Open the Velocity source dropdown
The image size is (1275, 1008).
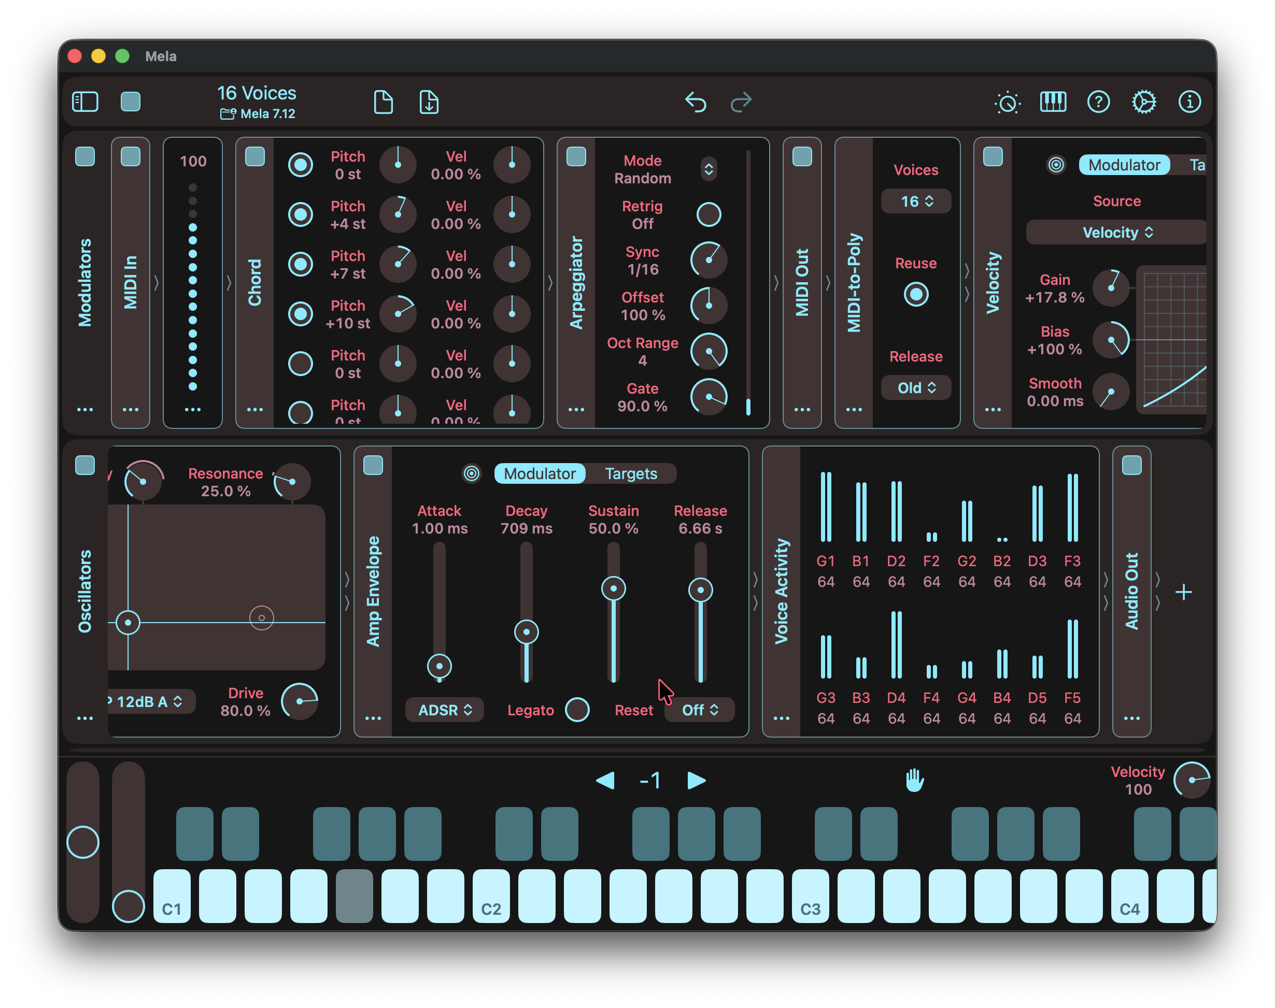point(1116,233)
